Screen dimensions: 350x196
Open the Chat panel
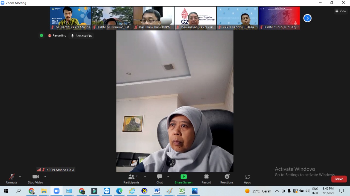click(x=160, y=179)
